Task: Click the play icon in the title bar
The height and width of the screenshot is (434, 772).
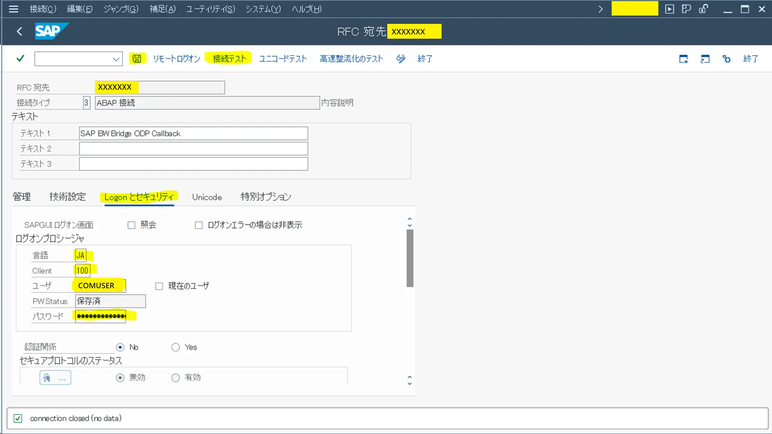Action: (x=670, y=9)
